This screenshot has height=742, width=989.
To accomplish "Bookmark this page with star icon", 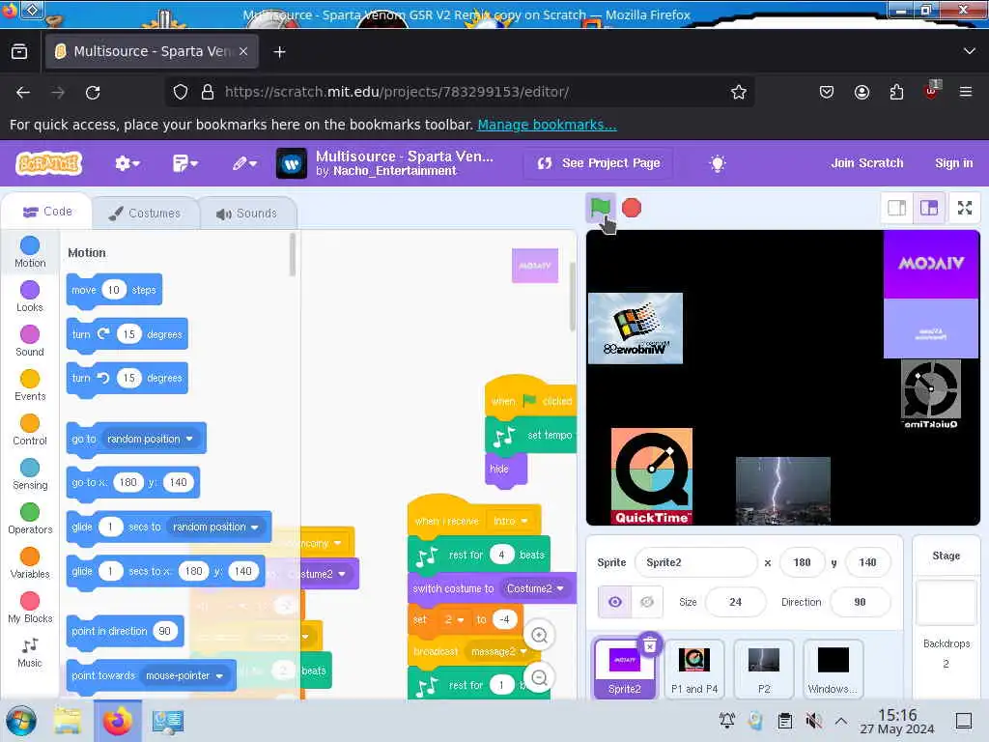I will tap(739, 92).
